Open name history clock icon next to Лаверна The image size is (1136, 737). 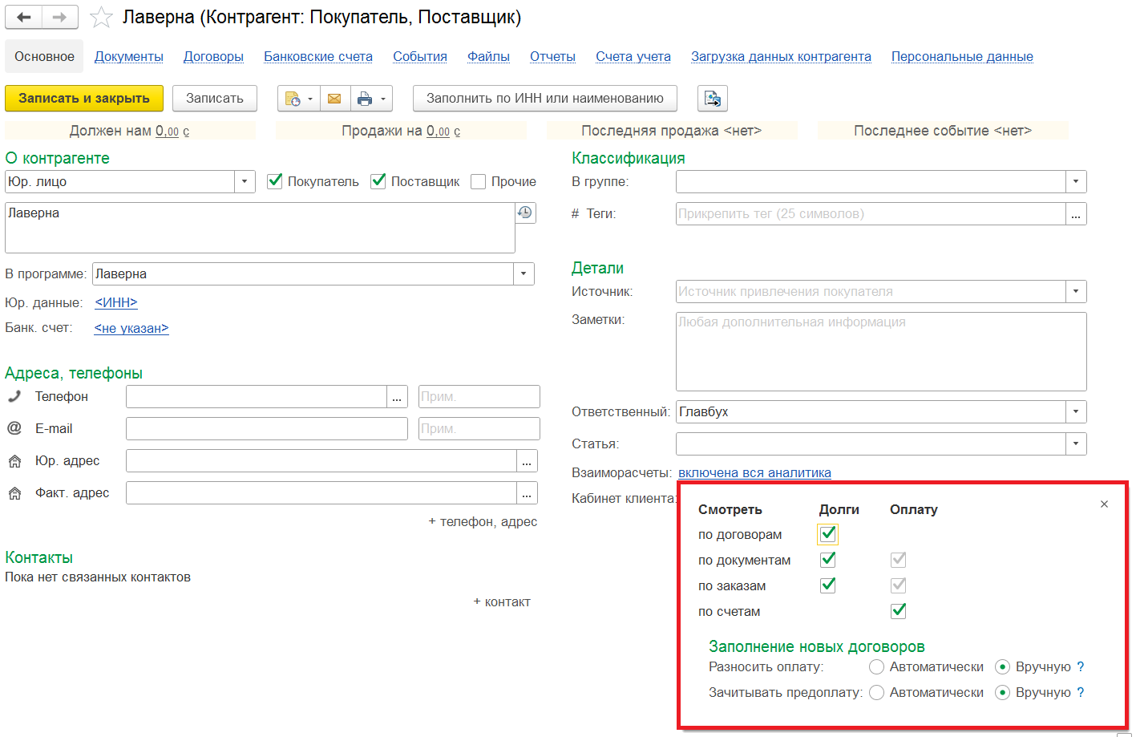(x=525, y=213)
